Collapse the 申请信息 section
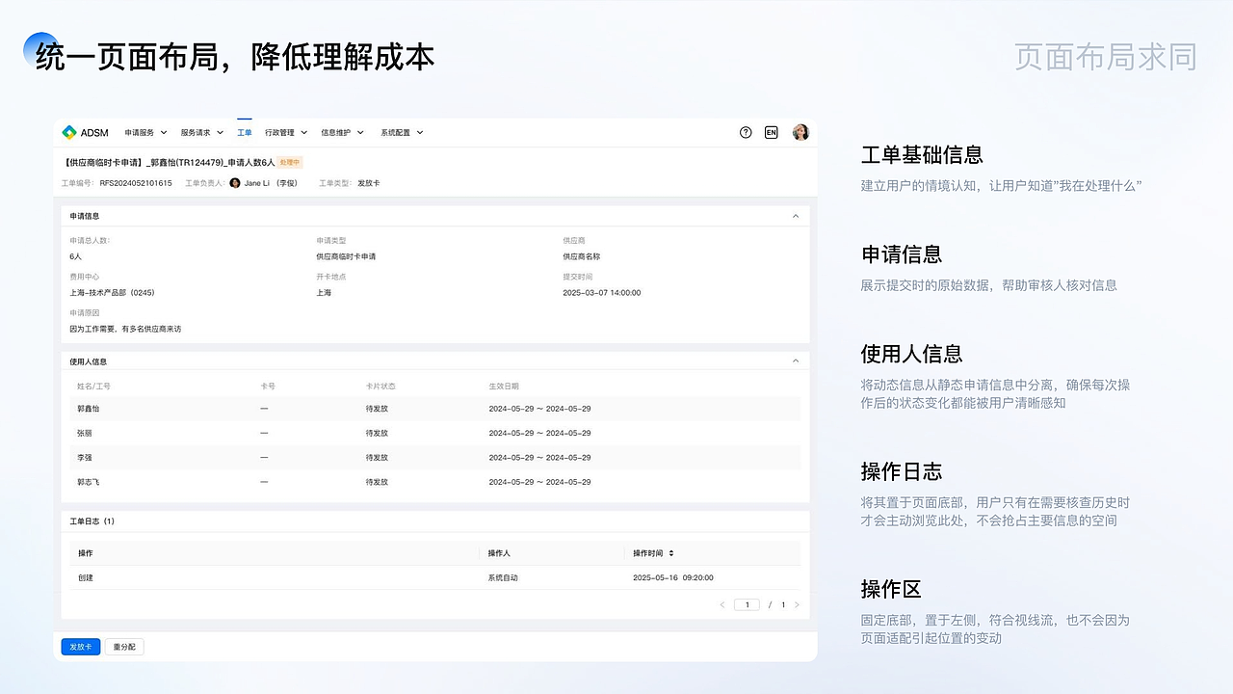Screen dimensions: 1233x694 point(795,216)
